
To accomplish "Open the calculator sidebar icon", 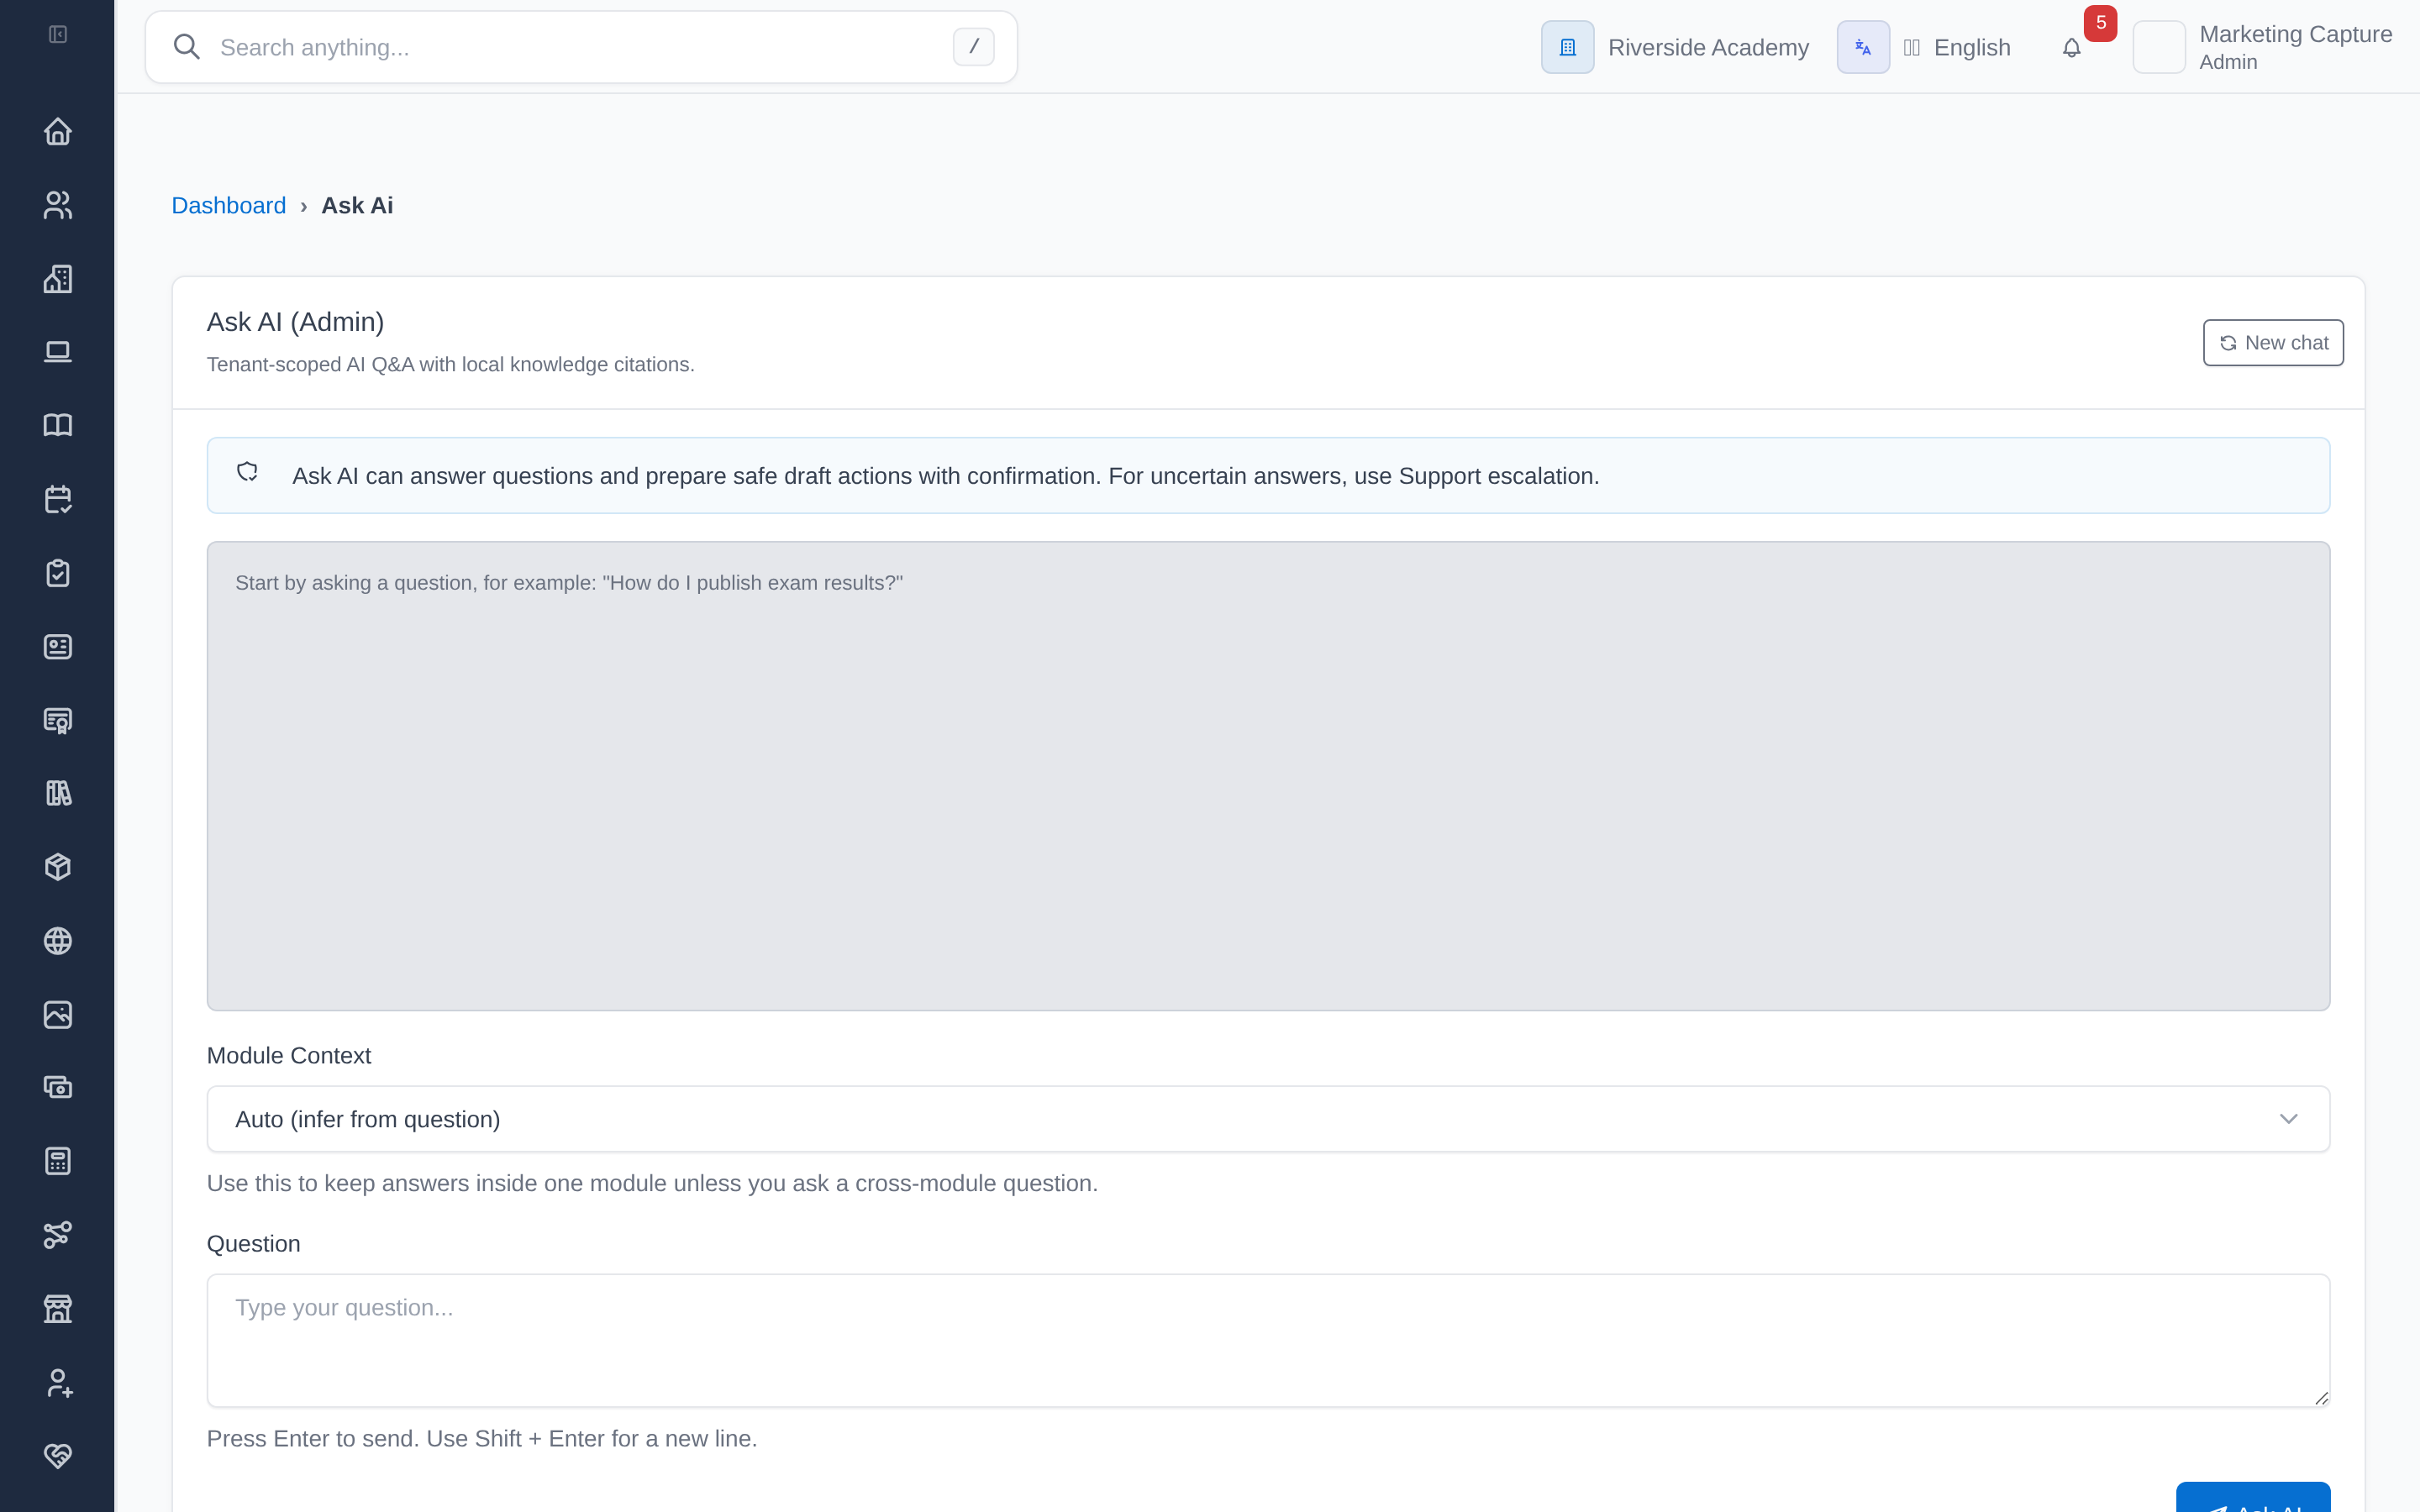I will pos(58,1161).
